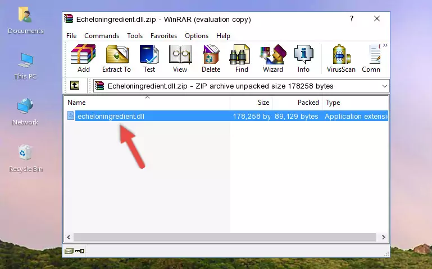
Task: Select the Recycle Bin desktop icon
Action: tap(25, 159)
